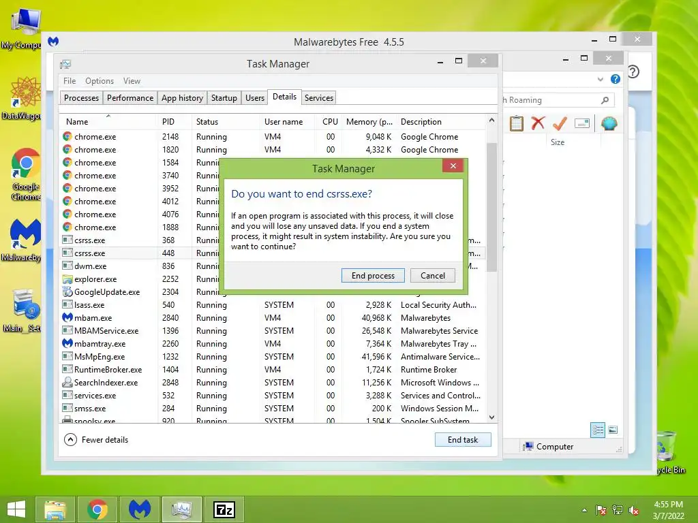The width and height of the screenshot is (698, 523).
Task: Switch Explorer to details view icon
Action: coord(598,430)
